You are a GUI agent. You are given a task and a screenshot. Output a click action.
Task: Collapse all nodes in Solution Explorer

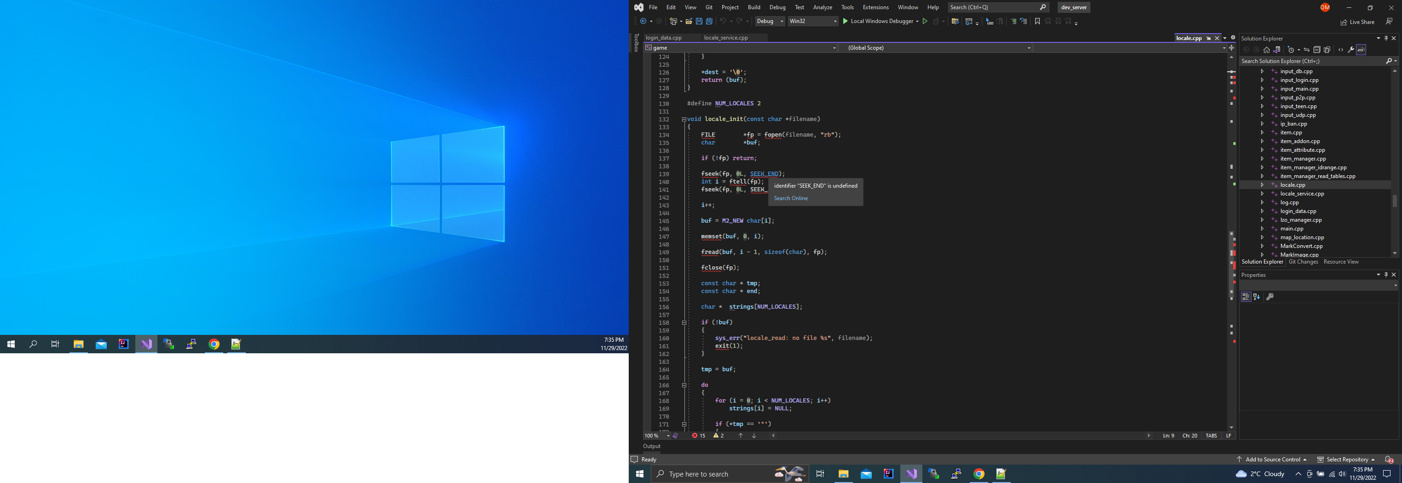click(1317, 50)
